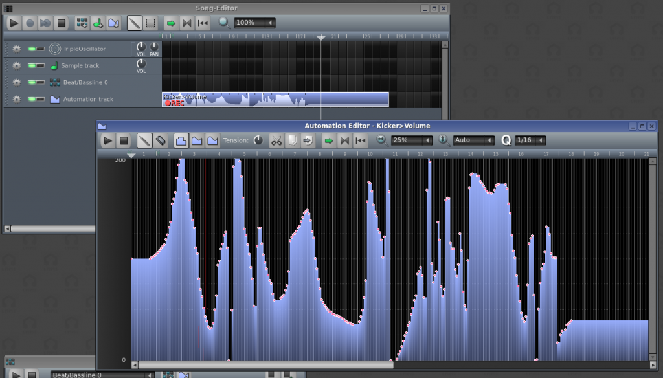Open TripleOscillator track gear menu
Image resolution: width=663 pixels, height=378 pixels.
pos(16,49)
